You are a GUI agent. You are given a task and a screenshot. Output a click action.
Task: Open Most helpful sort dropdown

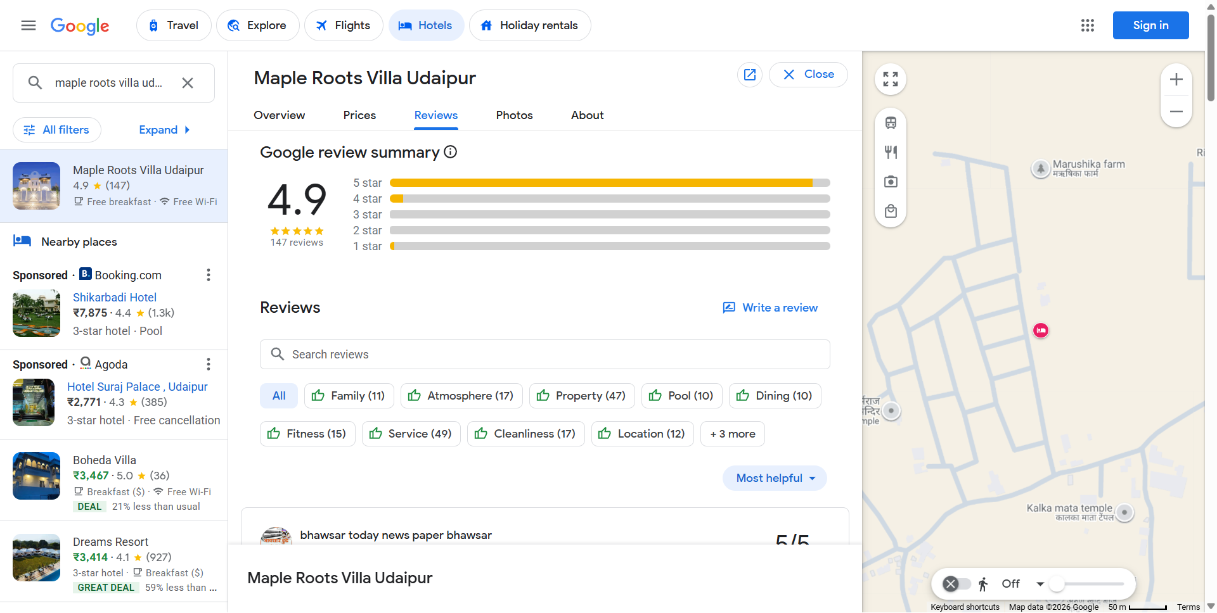pos(775,478)
